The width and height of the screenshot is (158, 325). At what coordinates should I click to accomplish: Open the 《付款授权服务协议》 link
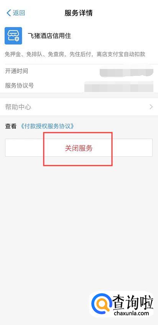pos(48,126)
